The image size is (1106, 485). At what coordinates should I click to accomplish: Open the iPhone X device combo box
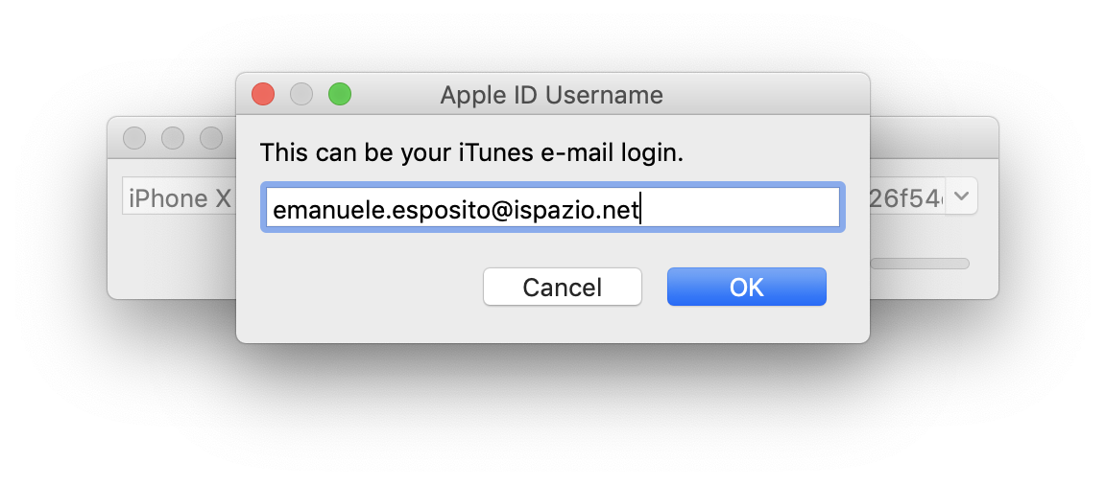coord(180,197)
